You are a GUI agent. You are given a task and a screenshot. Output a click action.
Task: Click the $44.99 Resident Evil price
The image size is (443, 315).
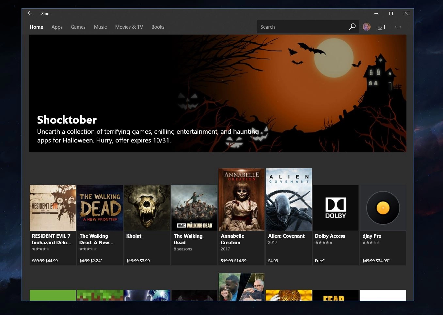(52, 261)
